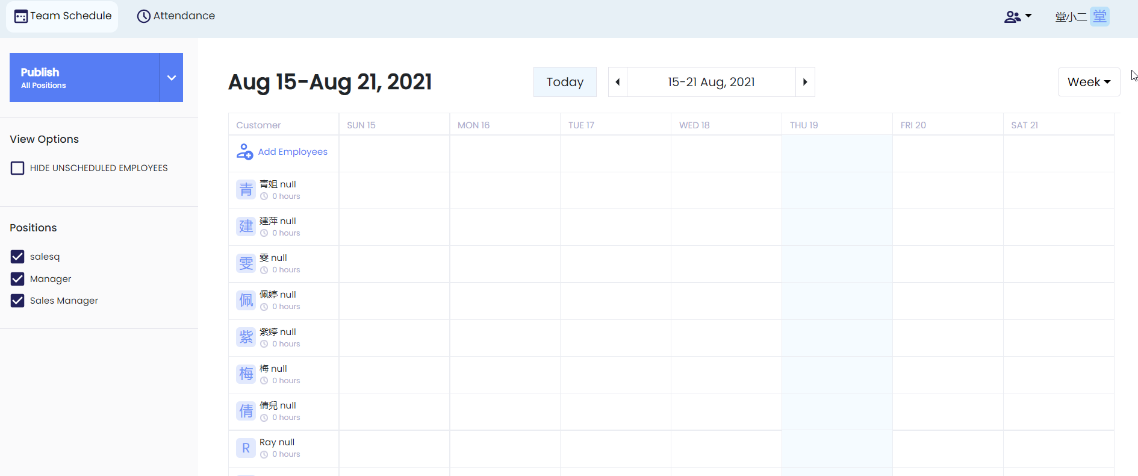Screen dimensions: 1138x476
Task: Click the clock icon in 梅's hours
Action: (264, 381)
